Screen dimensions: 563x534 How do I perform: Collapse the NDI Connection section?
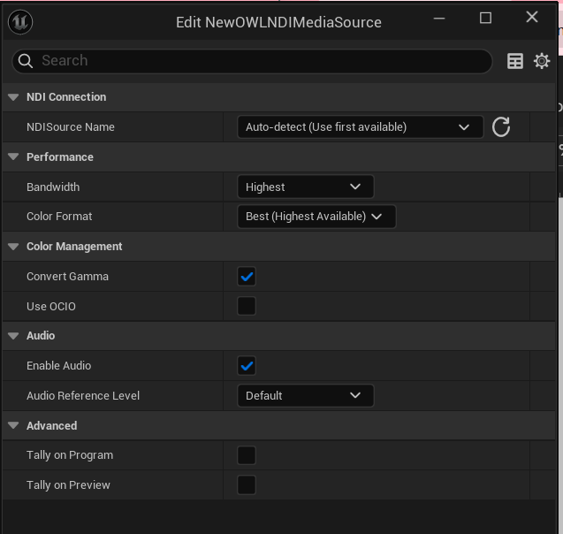pyautogui.click(x=13, y=97)
